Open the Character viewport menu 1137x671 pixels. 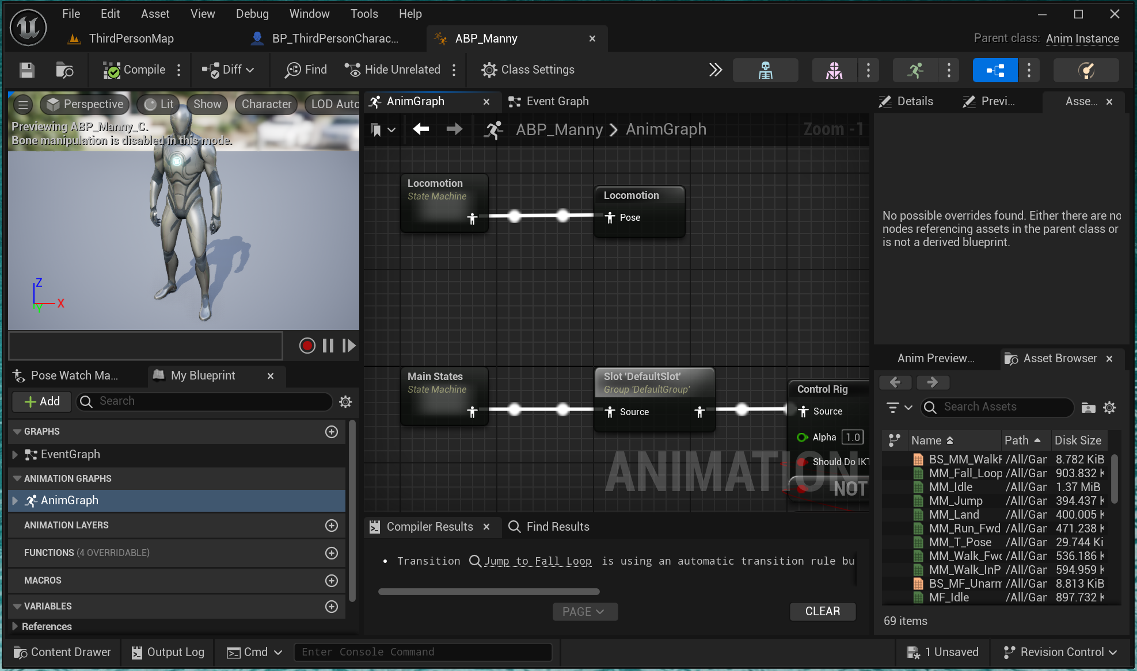[x=266, y=105]
